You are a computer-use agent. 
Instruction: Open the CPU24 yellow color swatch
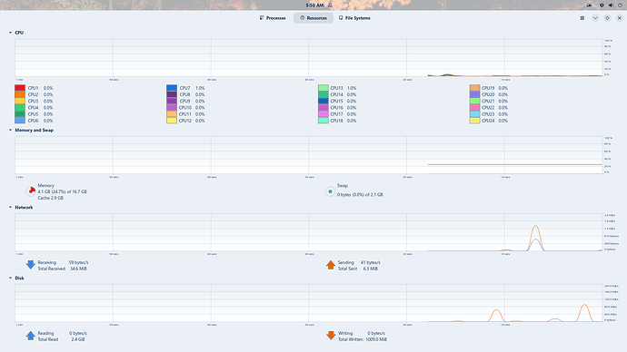click(474, 121)
